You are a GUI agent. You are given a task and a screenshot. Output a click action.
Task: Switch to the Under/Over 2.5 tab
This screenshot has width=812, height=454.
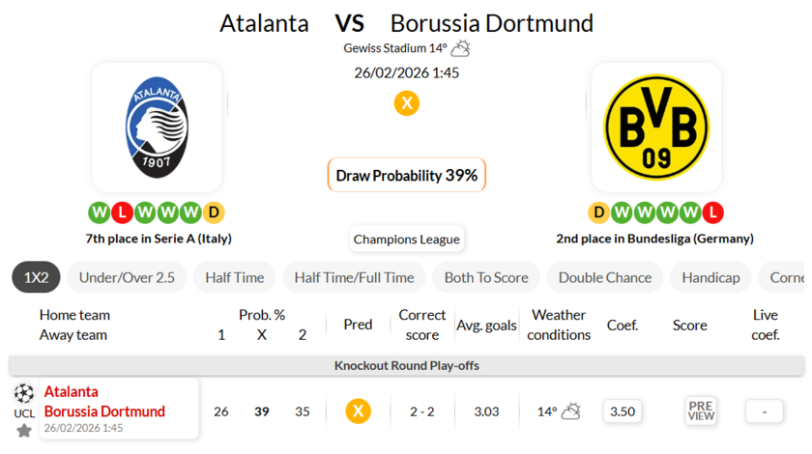(127, 277)
